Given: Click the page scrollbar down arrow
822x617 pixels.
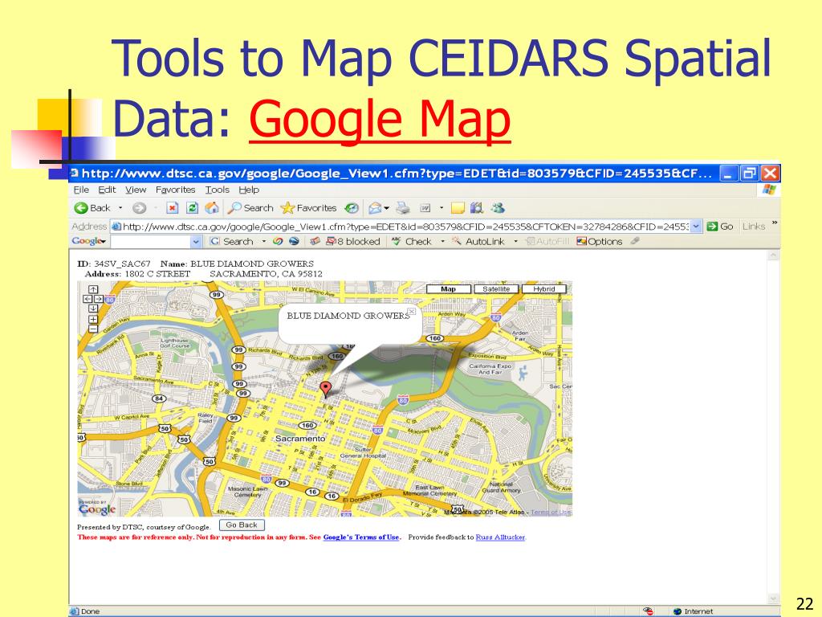Looking at the screenshot, I should click(773, 599).
